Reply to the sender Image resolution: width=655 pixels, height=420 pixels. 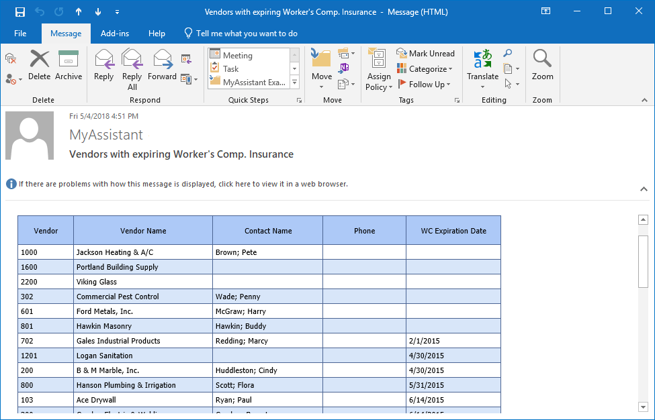click(x=103, y=65)
